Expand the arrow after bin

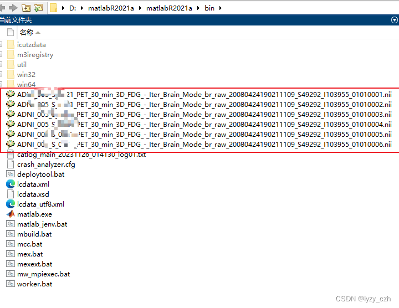tap(221, 8)
